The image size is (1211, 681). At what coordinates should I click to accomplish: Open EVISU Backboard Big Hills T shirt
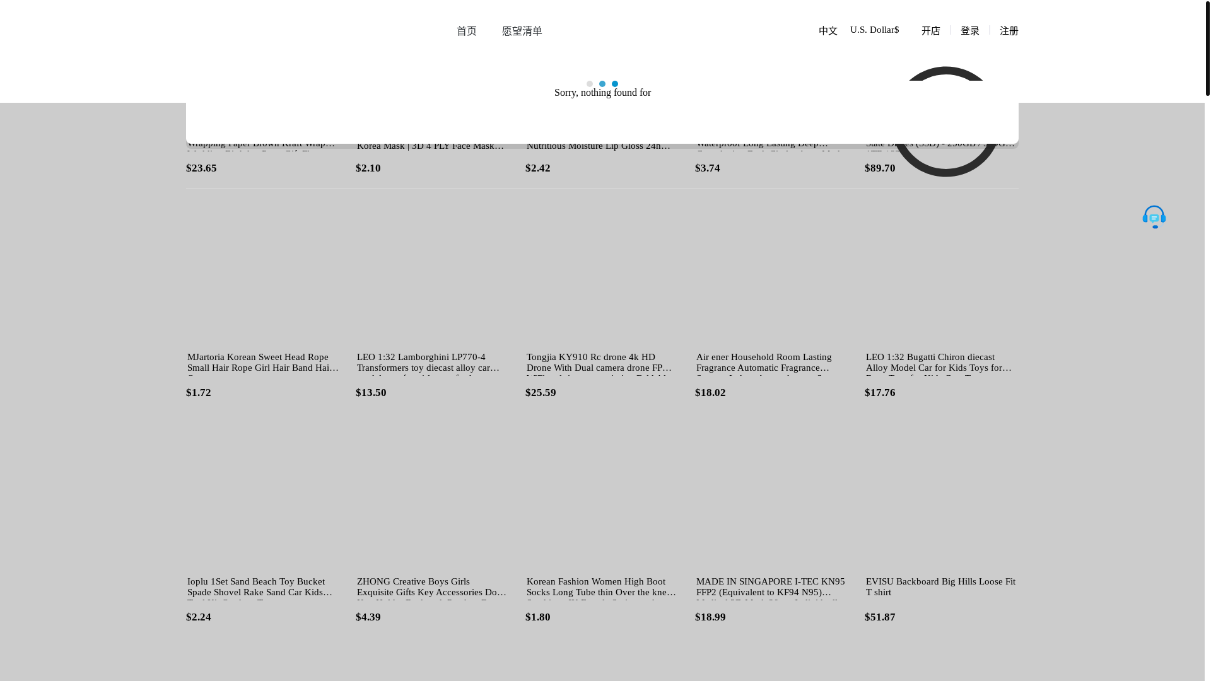[942, 586]
